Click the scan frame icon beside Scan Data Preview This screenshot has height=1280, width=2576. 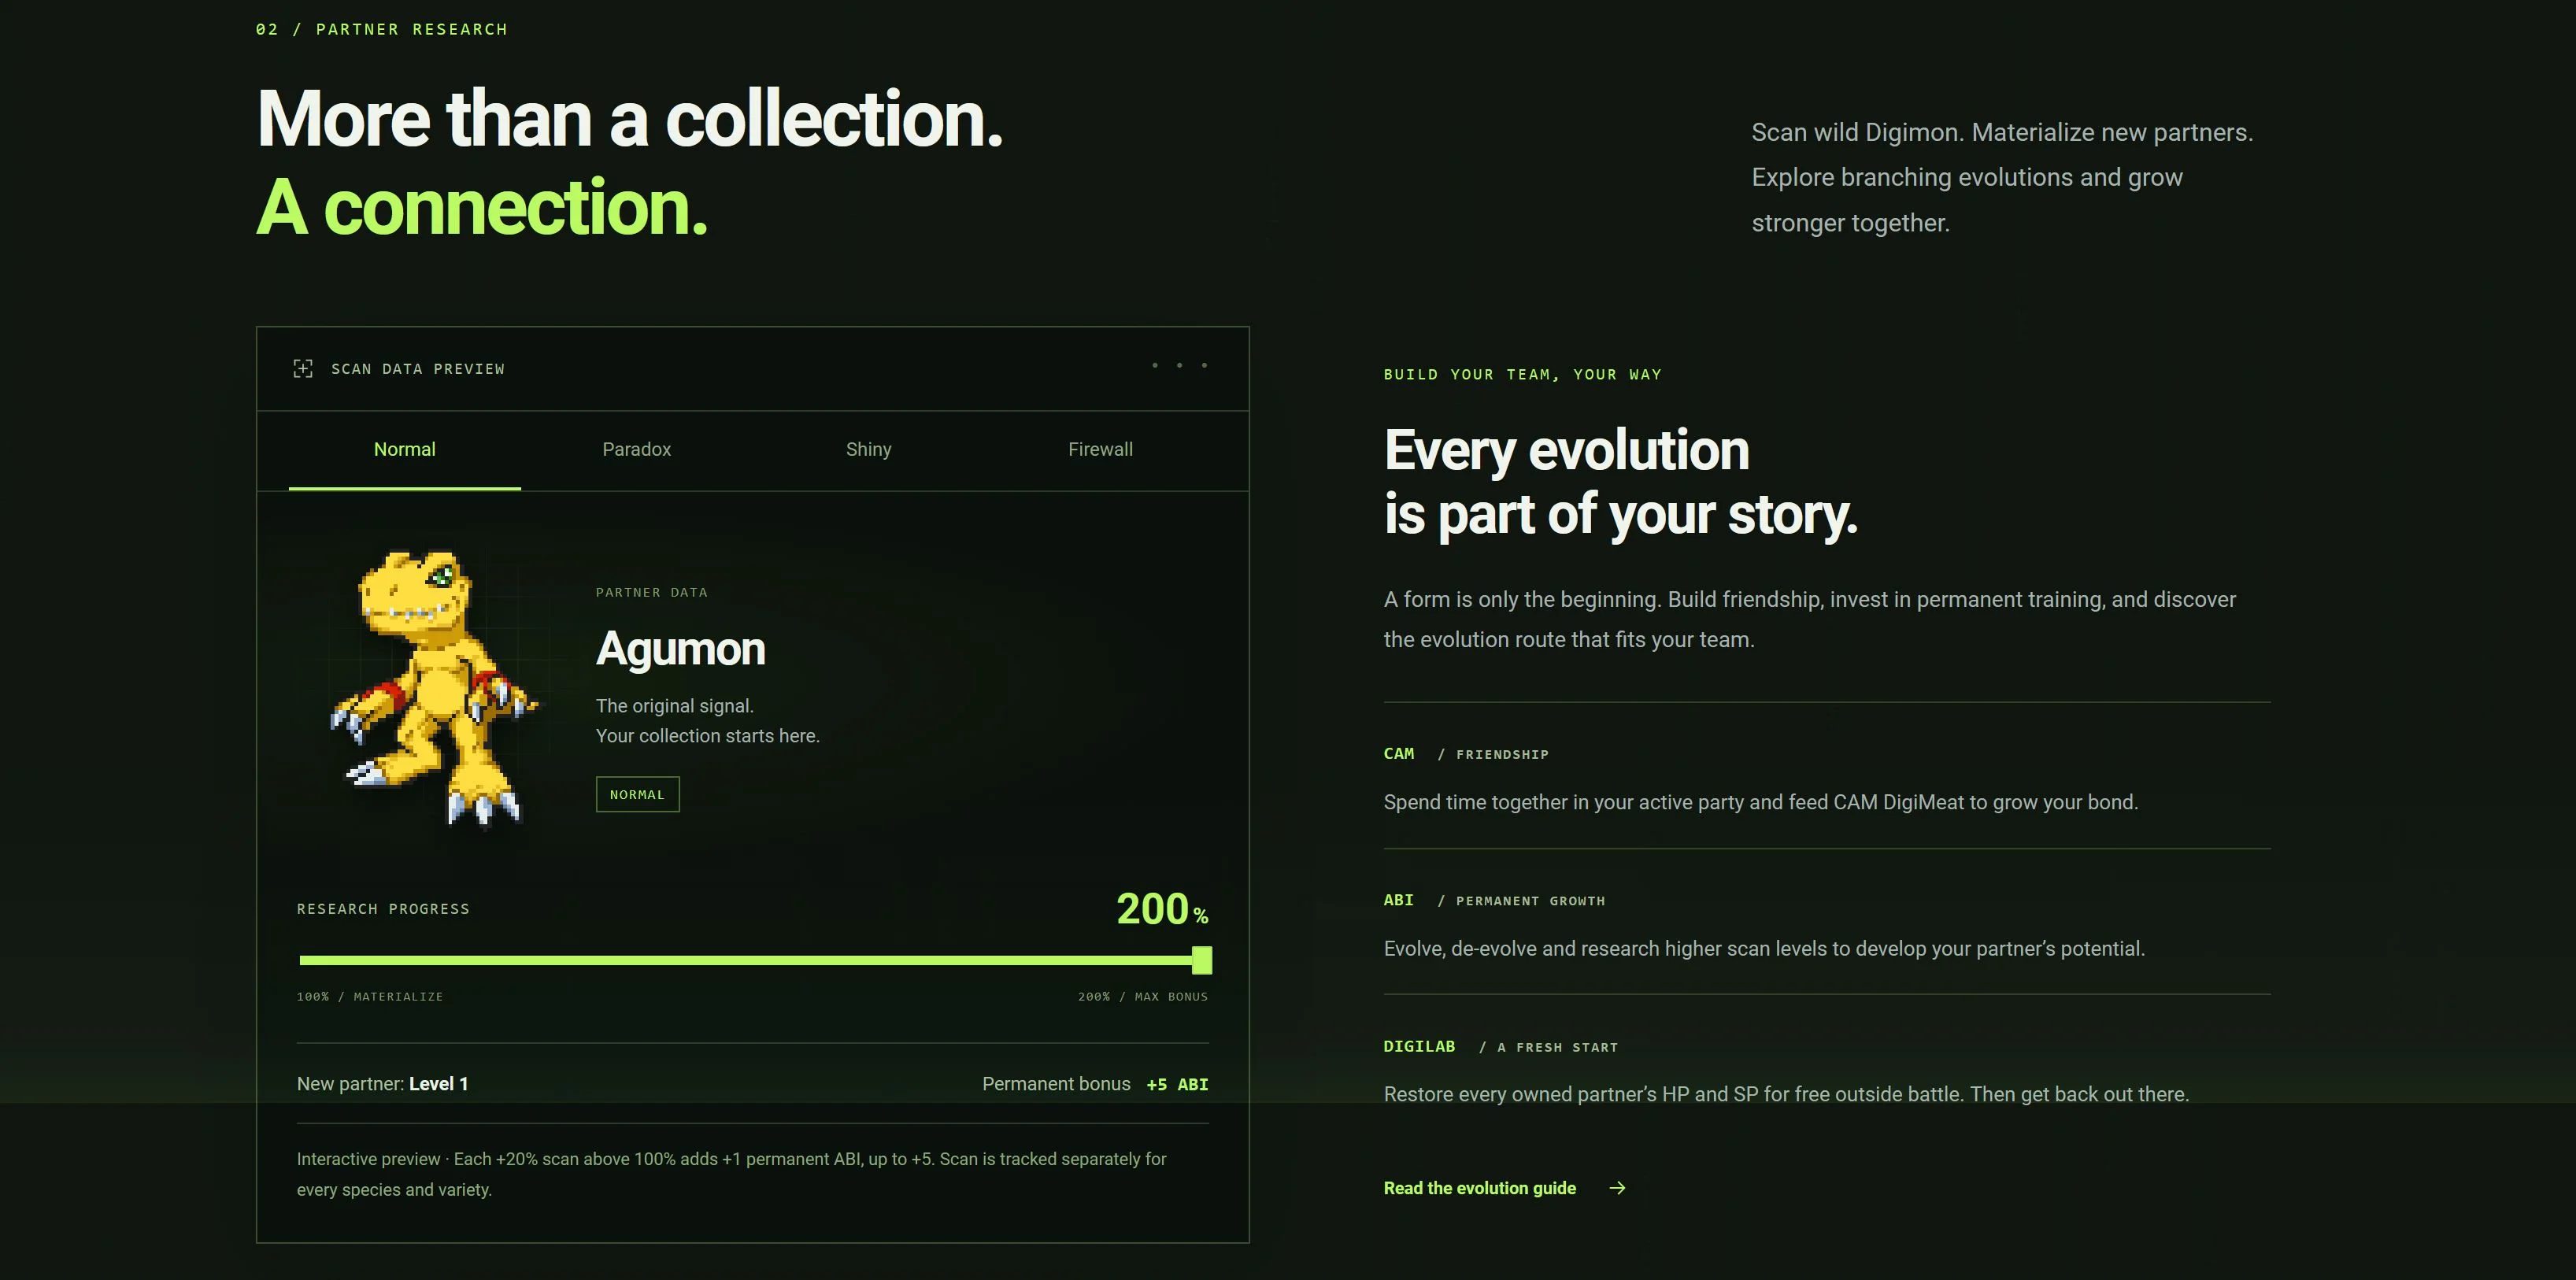tap(303, 369)
